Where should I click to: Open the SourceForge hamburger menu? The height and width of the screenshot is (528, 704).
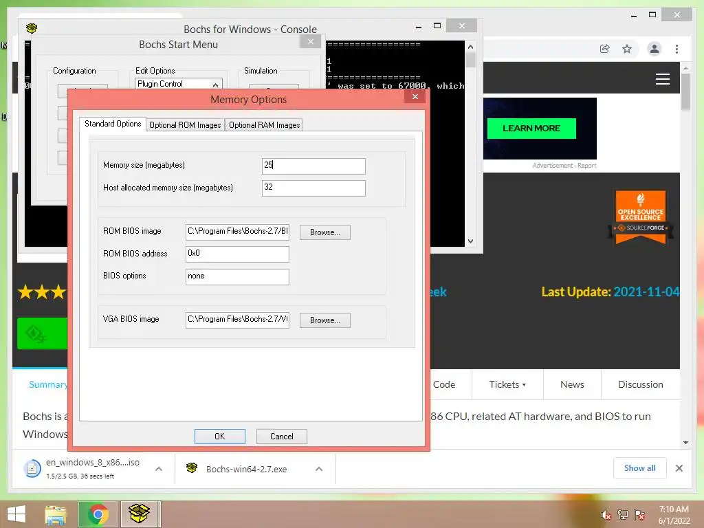tap(662, 79)
